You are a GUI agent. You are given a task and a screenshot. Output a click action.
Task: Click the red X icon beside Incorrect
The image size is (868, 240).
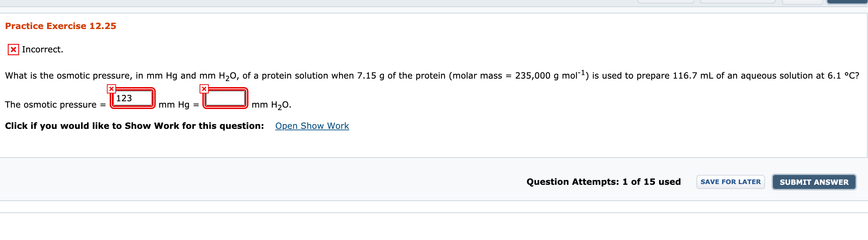click(12, 49)
